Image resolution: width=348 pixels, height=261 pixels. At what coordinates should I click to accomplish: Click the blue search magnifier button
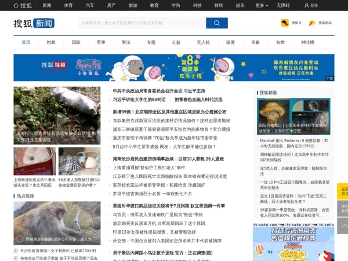(216, 23)
